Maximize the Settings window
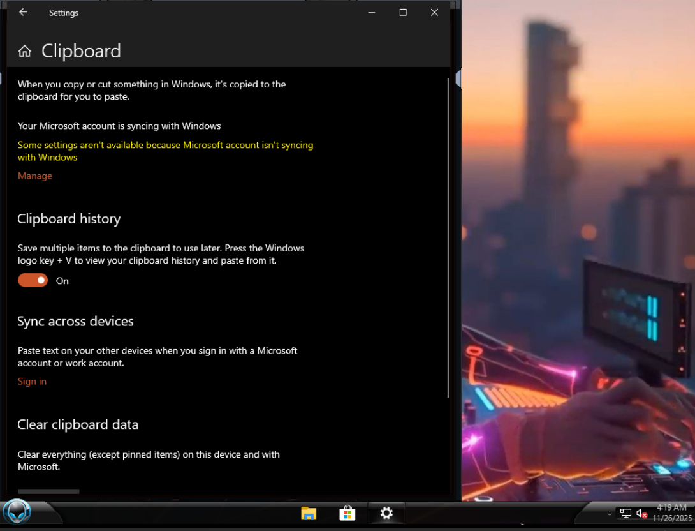The height and width of the screenshot is (531, 695). point(403,12)
